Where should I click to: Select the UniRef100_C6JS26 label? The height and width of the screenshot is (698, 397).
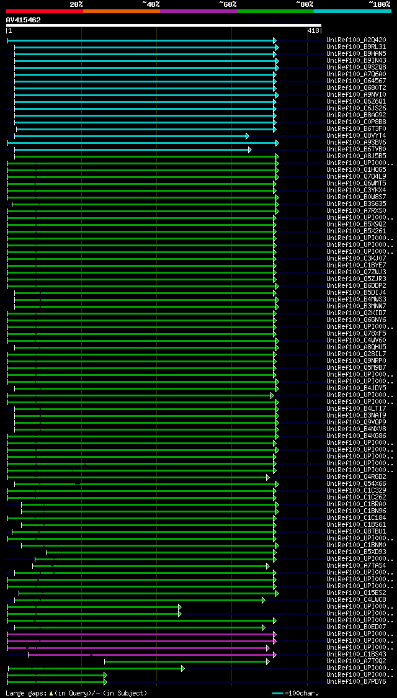tap(356, 108)
